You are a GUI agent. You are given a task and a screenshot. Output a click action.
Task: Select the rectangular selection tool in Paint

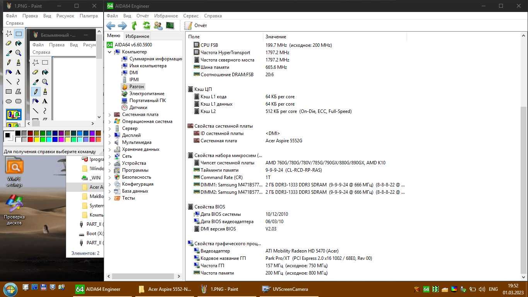pos(18,34)
